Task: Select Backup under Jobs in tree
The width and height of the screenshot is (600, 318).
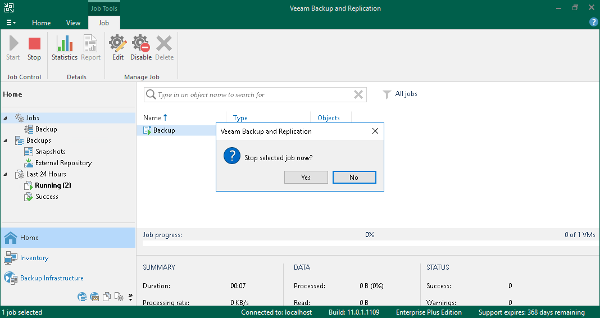Action: (x=46, y=129)
